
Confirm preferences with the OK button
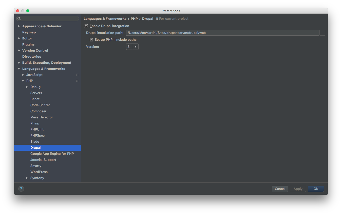316,189
